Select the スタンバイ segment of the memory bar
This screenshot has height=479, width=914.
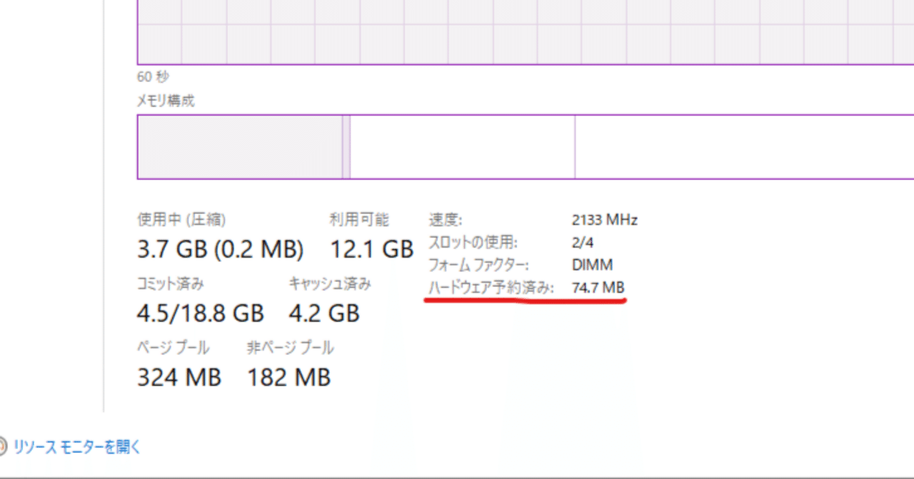tap(461, 146)
